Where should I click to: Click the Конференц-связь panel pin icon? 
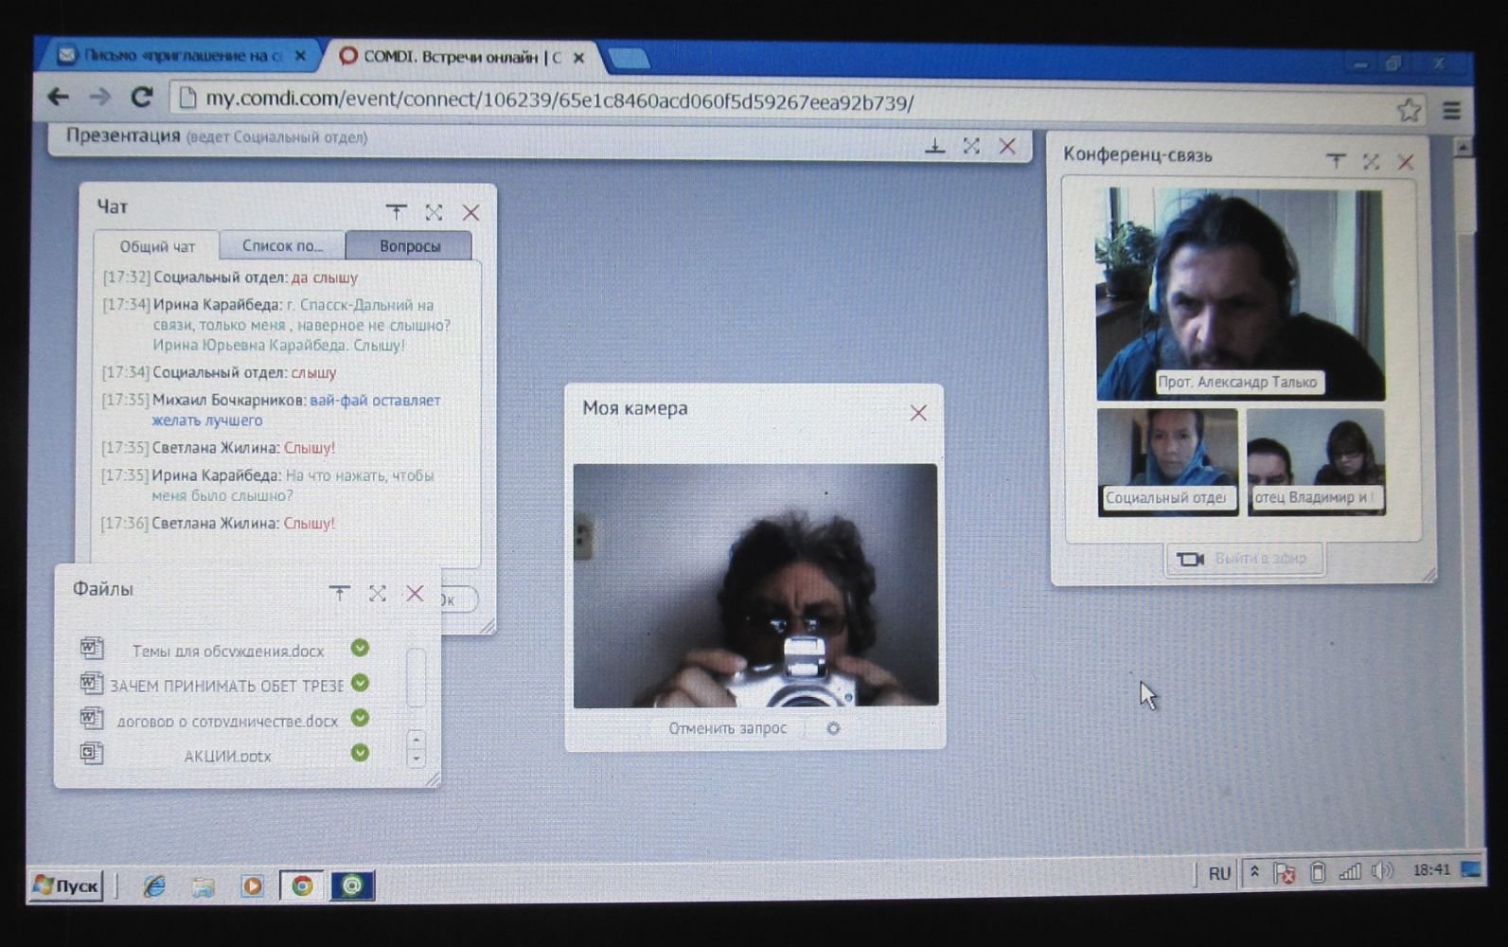pos(1335,161)
